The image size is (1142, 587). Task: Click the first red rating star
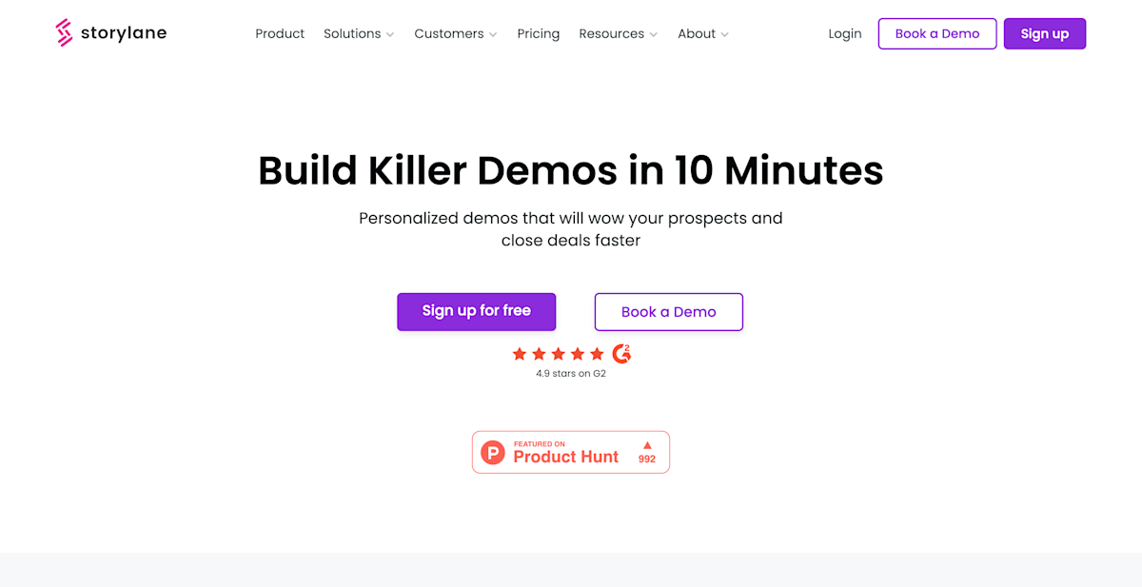pos(520,354)
